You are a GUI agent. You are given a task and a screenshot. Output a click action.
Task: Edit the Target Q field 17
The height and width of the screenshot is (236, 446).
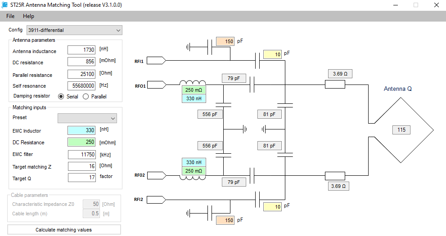pyautogui.click(x=81, y=178)
